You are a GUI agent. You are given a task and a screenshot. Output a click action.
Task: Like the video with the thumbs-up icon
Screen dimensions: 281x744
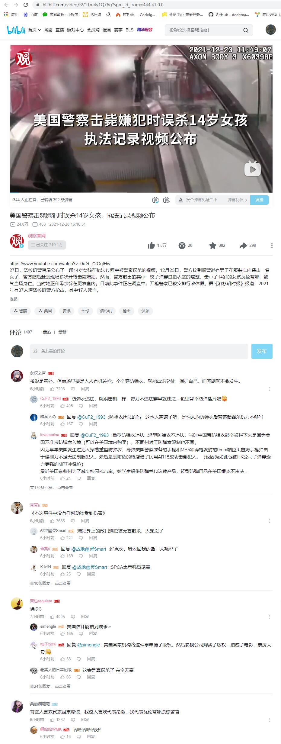click(151, 245)
